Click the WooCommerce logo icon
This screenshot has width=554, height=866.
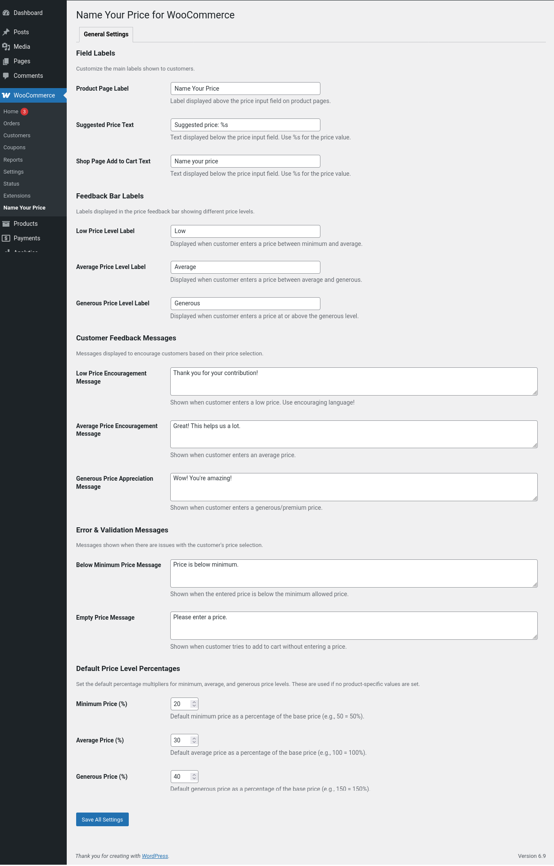[6, 95]
